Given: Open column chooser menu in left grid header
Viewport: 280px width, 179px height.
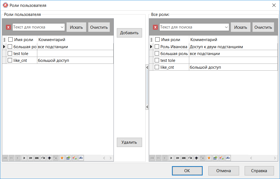Looking at the screenshot, I should [4, 40].
